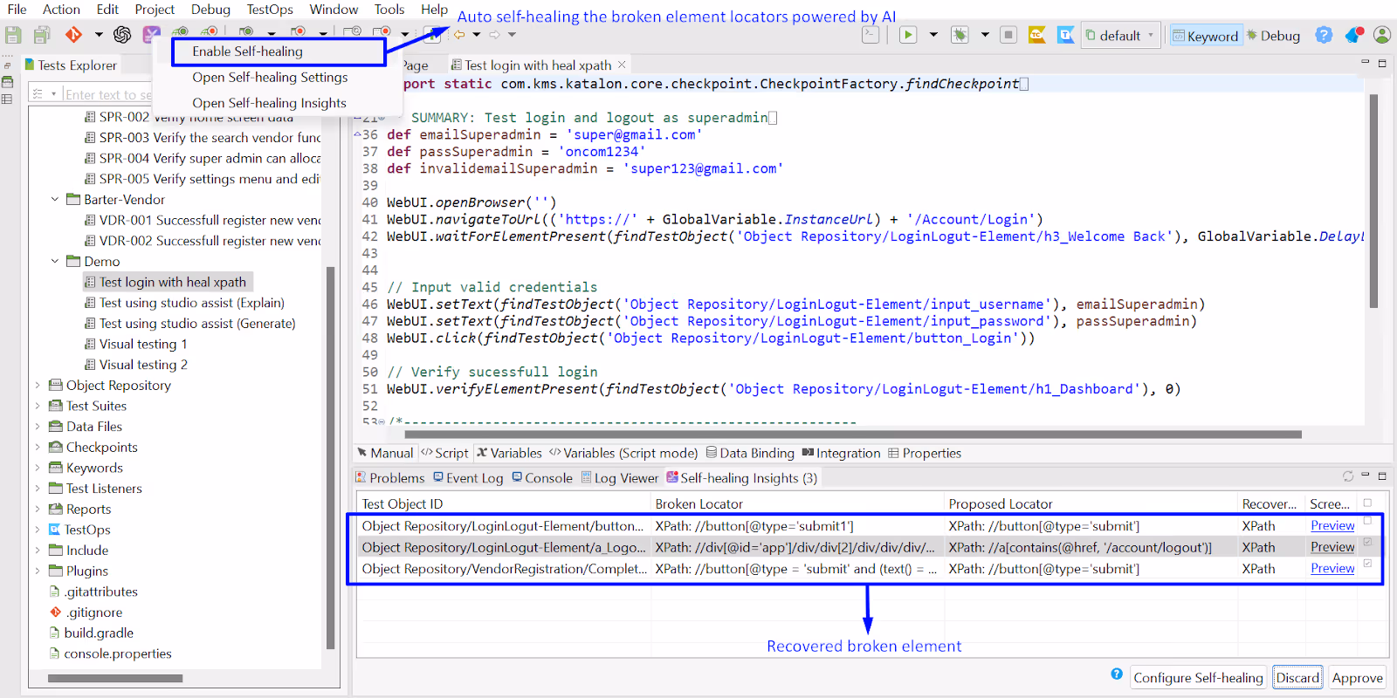Click the Stop execution icon
The width and height of the screenshot is (1397, 698).
point(1008,35)
